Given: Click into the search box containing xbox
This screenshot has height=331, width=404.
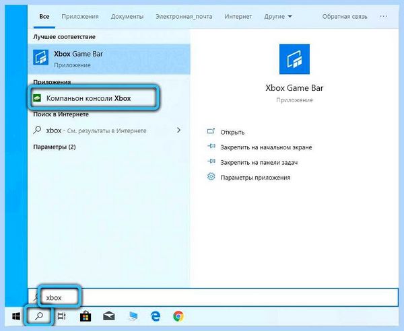Looking at the screenshot, I should click(x=213, y=297).
